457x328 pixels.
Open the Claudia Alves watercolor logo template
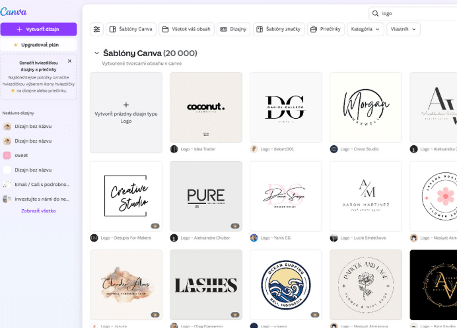tap(126, 284)
